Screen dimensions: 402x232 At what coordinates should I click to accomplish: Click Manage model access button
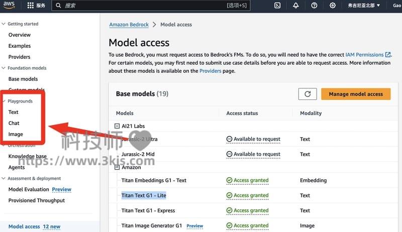coord(356,94)
